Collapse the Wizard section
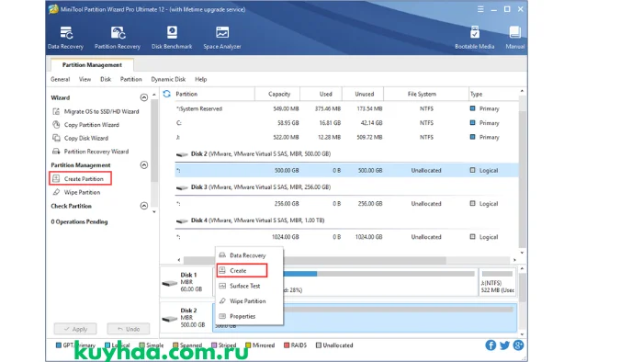 tap(144, 97)
